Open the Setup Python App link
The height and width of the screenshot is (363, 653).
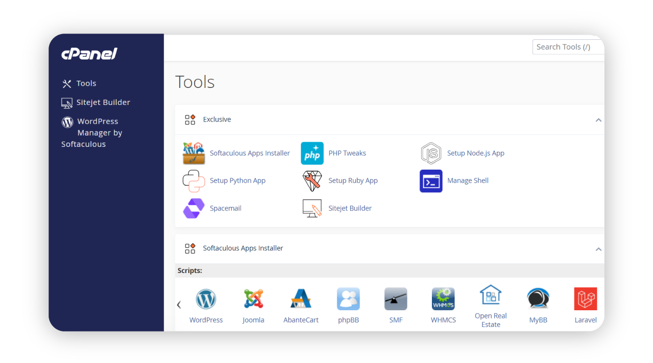click(238, 180)
